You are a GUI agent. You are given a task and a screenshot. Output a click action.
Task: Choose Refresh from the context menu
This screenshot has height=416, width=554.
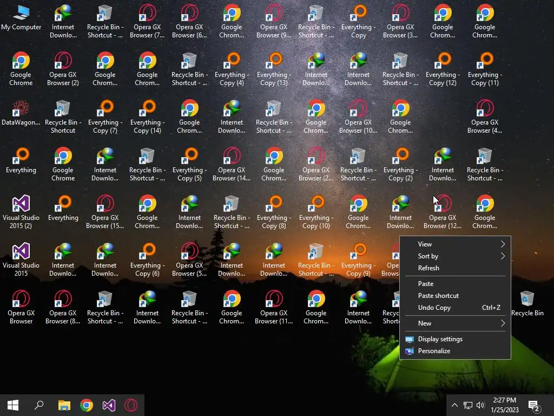point(455,268)
